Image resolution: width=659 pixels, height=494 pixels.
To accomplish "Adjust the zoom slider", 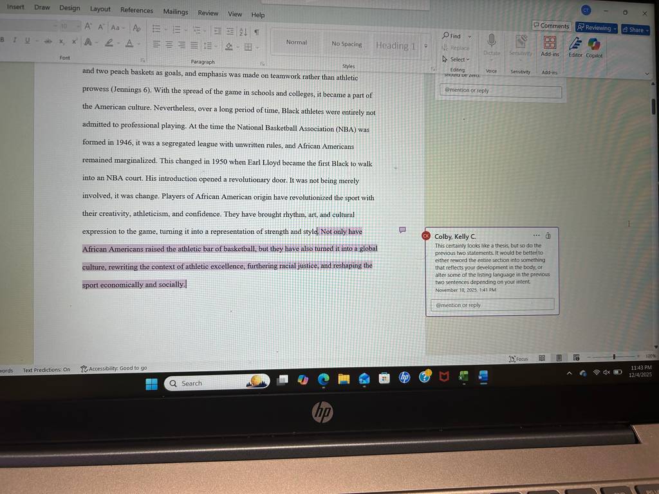I will (x=614, y=356).
